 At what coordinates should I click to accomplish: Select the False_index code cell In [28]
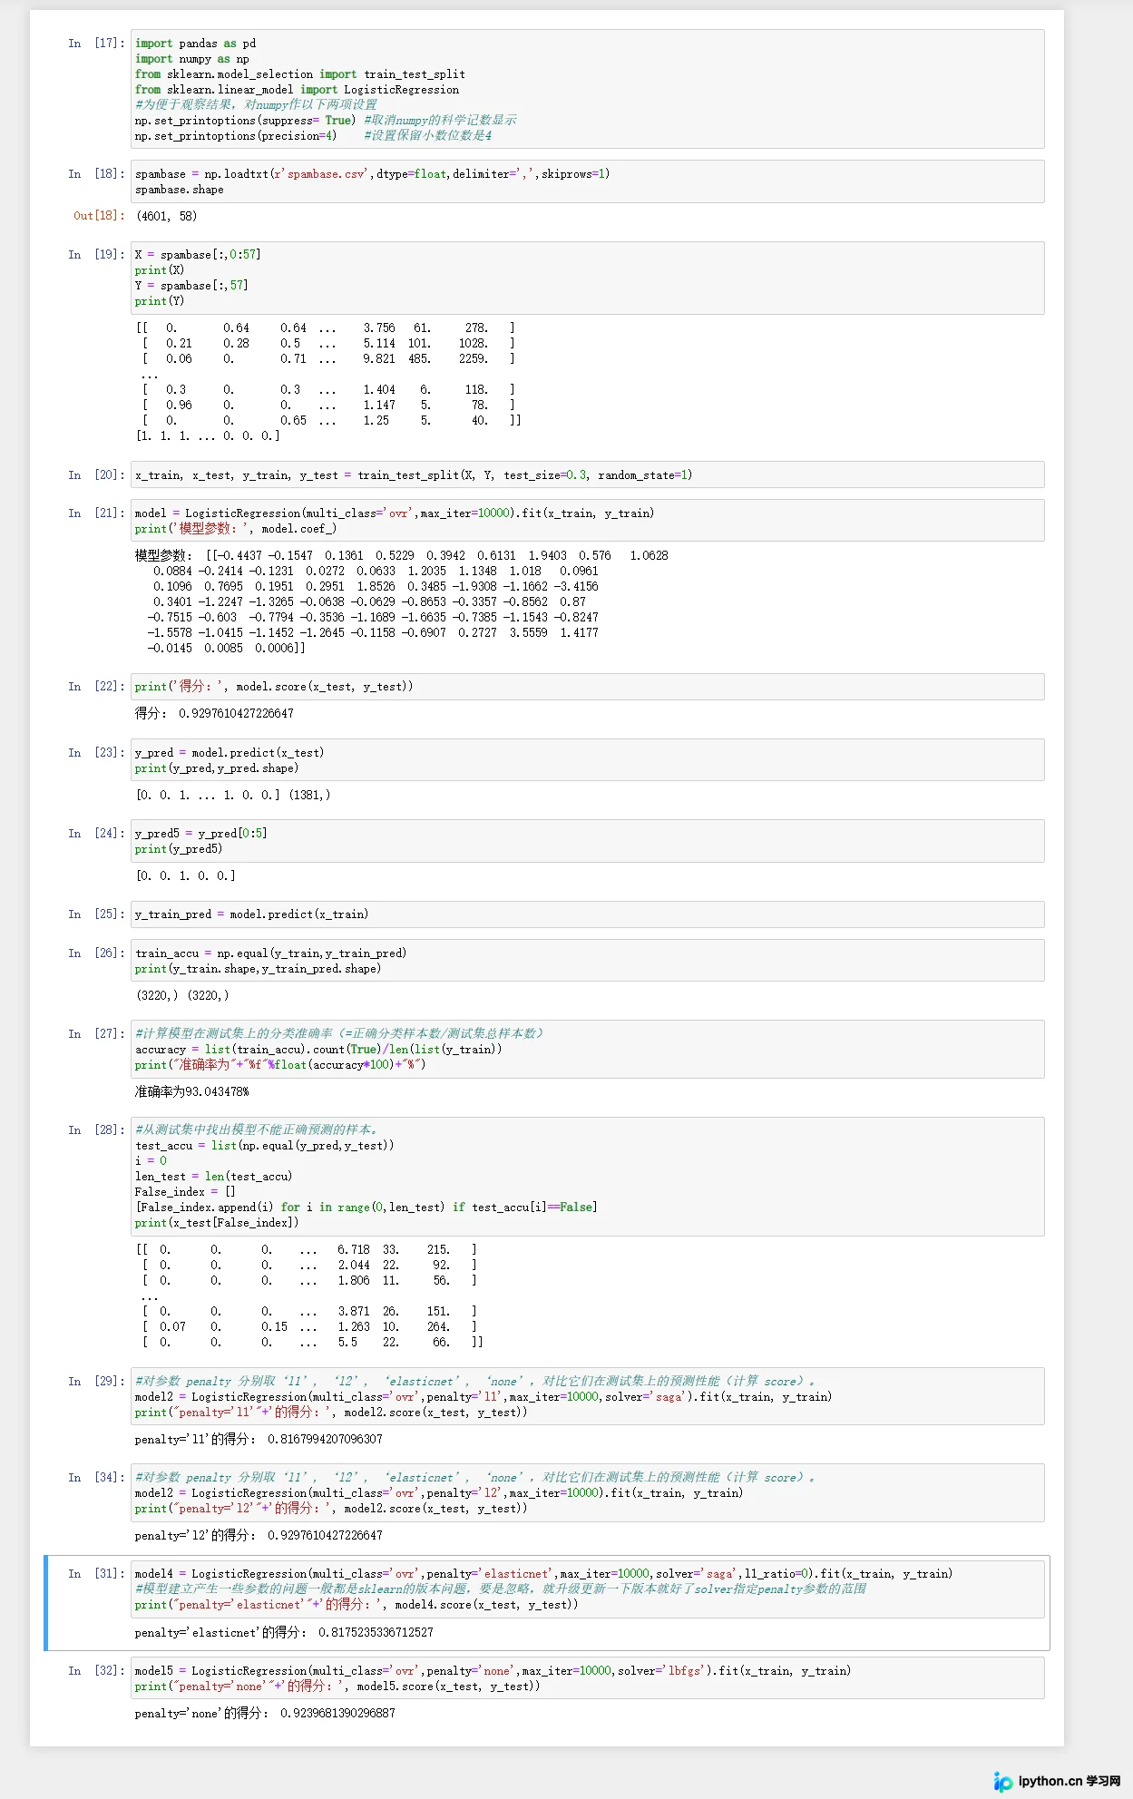point(587,1177)
